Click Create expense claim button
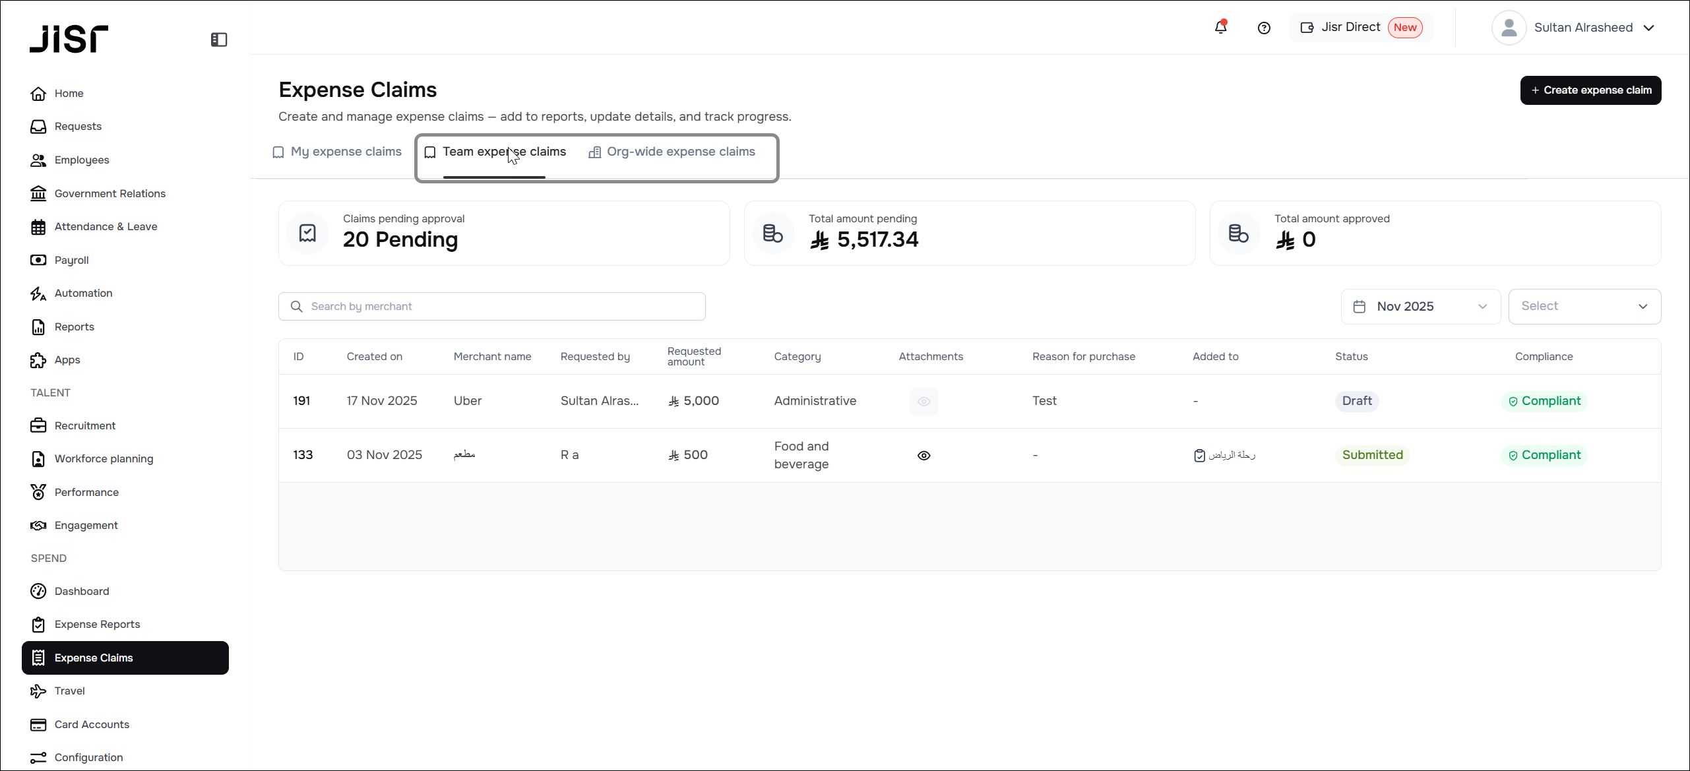Image resolution: width=1690 pixels, height=771 pixels. tap(1590, 90)
